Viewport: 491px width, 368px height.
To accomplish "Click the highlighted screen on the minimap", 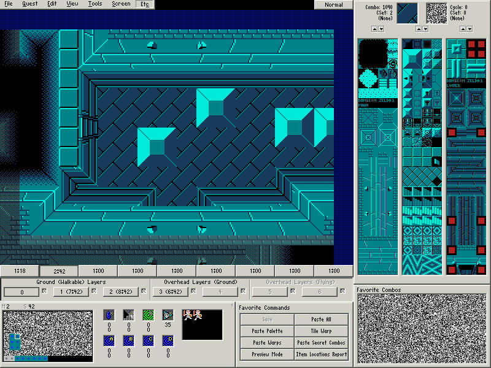I will click(17, 336).
